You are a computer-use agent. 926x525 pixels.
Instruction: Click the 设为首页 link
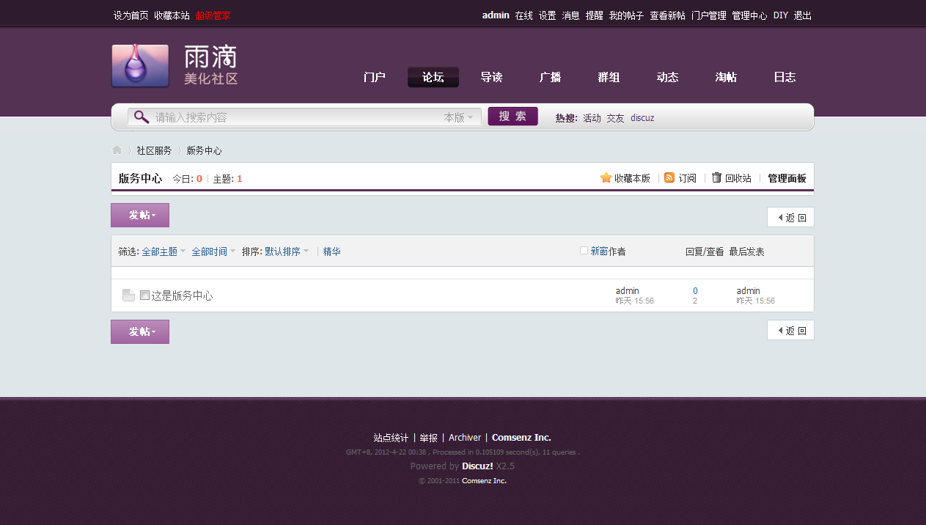click(x=131, y=15)
